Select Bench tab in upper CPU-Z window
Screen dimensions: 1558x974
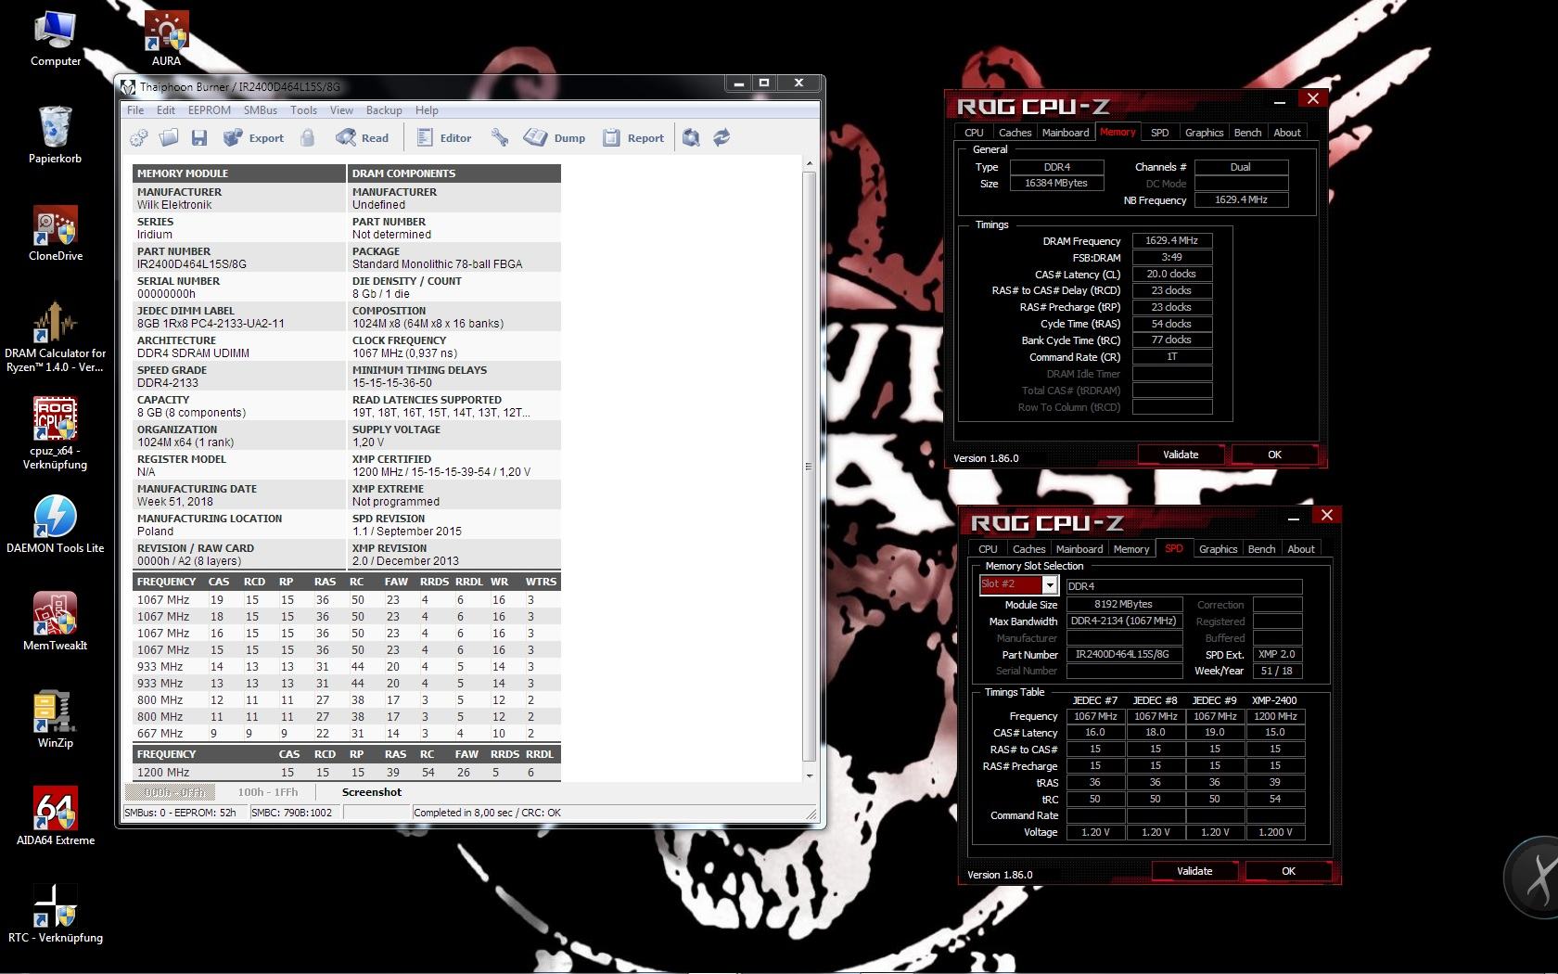pos(1247,133)
